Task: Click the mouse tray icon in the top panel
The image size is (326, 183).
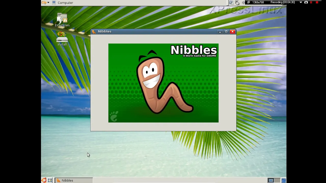Action: click(x=237, y=3)
